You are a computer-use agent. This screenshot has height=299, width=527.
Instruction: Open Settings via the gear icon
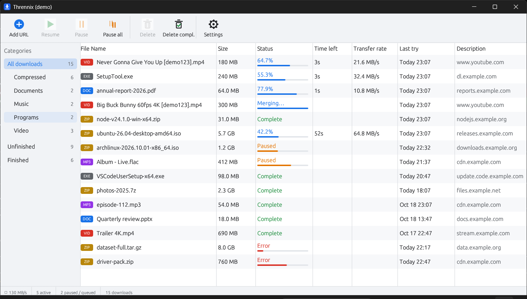213,24
